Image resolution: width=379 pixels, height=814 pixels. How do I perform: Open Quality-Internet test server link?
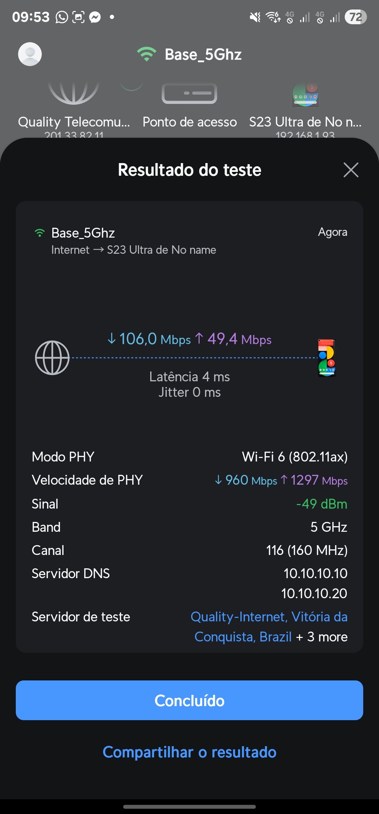click(269, 617)
